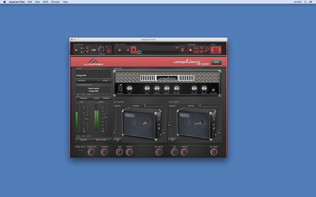Play the track in Track Player
The height and width of the screenshot is (197, 316).
point(120,50)
